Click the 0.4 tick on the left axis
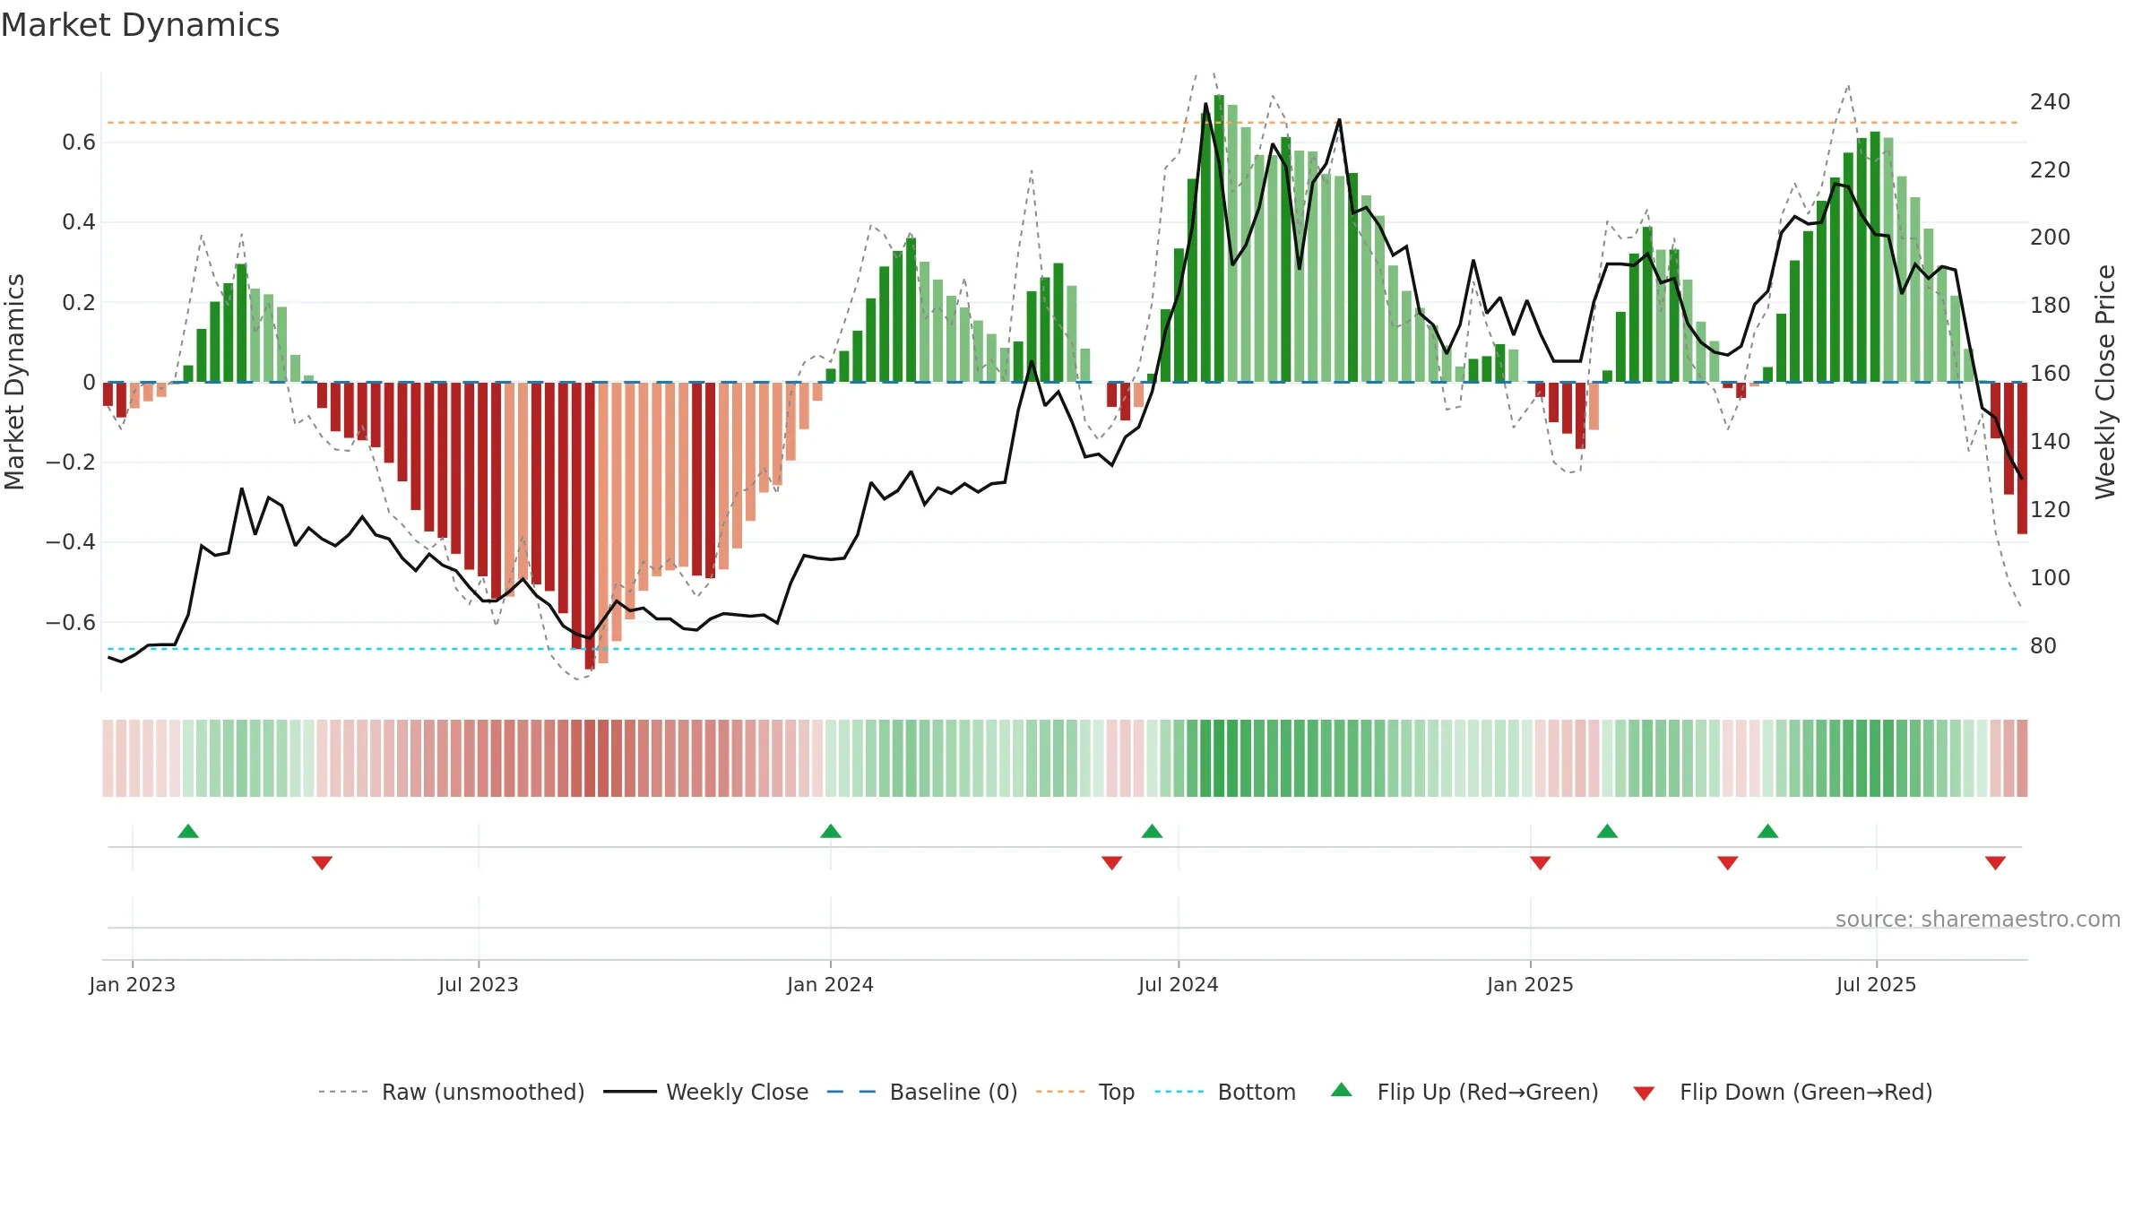Viewport: 2151px width, 1210px height. tap(79, 222)
